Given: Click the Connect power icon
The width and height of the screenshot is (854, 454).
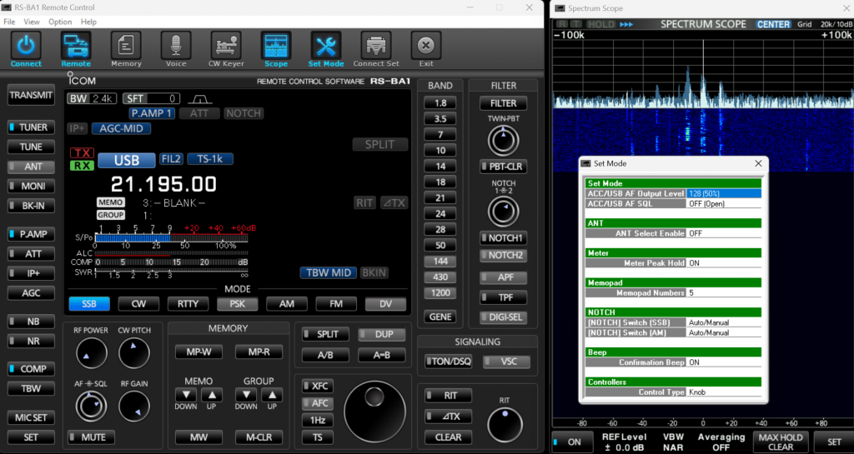Looking at the screenshot, I should point(26,47).
